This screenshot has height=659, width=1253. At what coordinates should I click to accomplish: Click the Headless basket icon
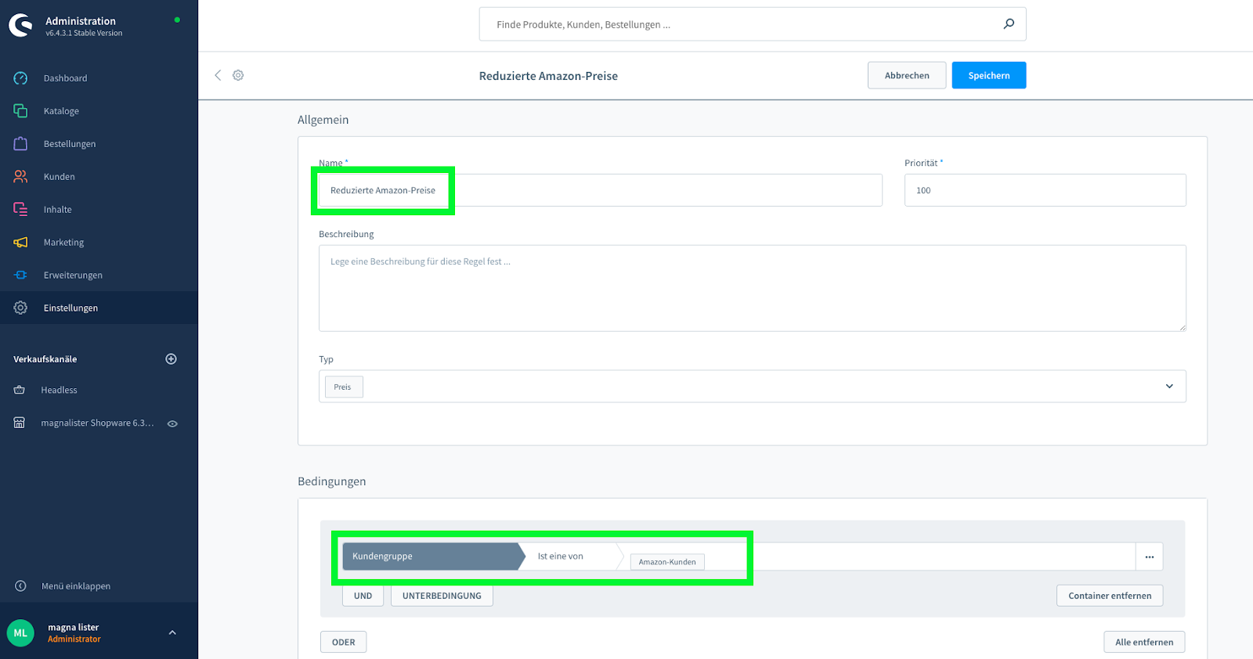point(20,390)
